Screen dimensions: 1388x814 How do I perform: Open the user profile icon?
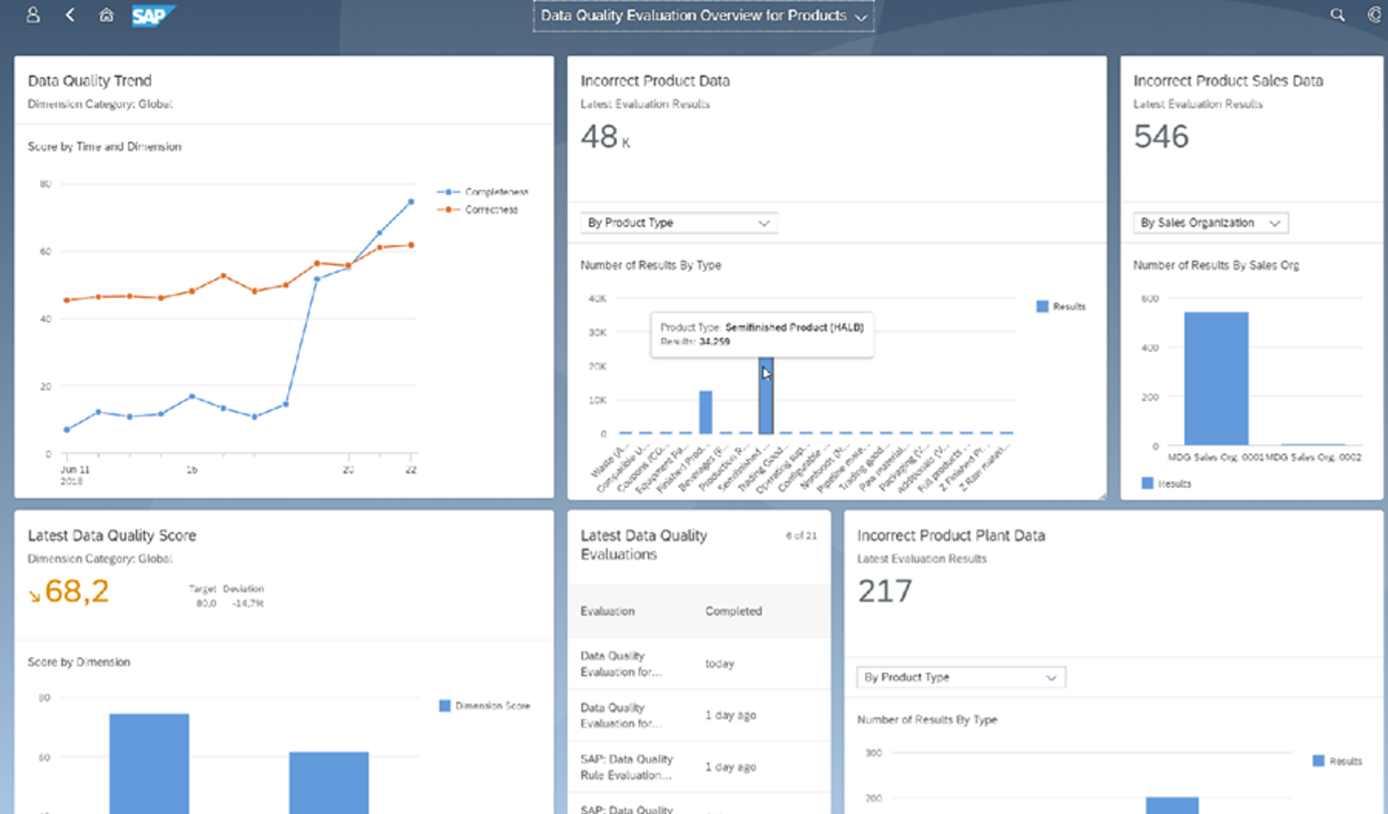pyautogui.click(x=32, y=15)
